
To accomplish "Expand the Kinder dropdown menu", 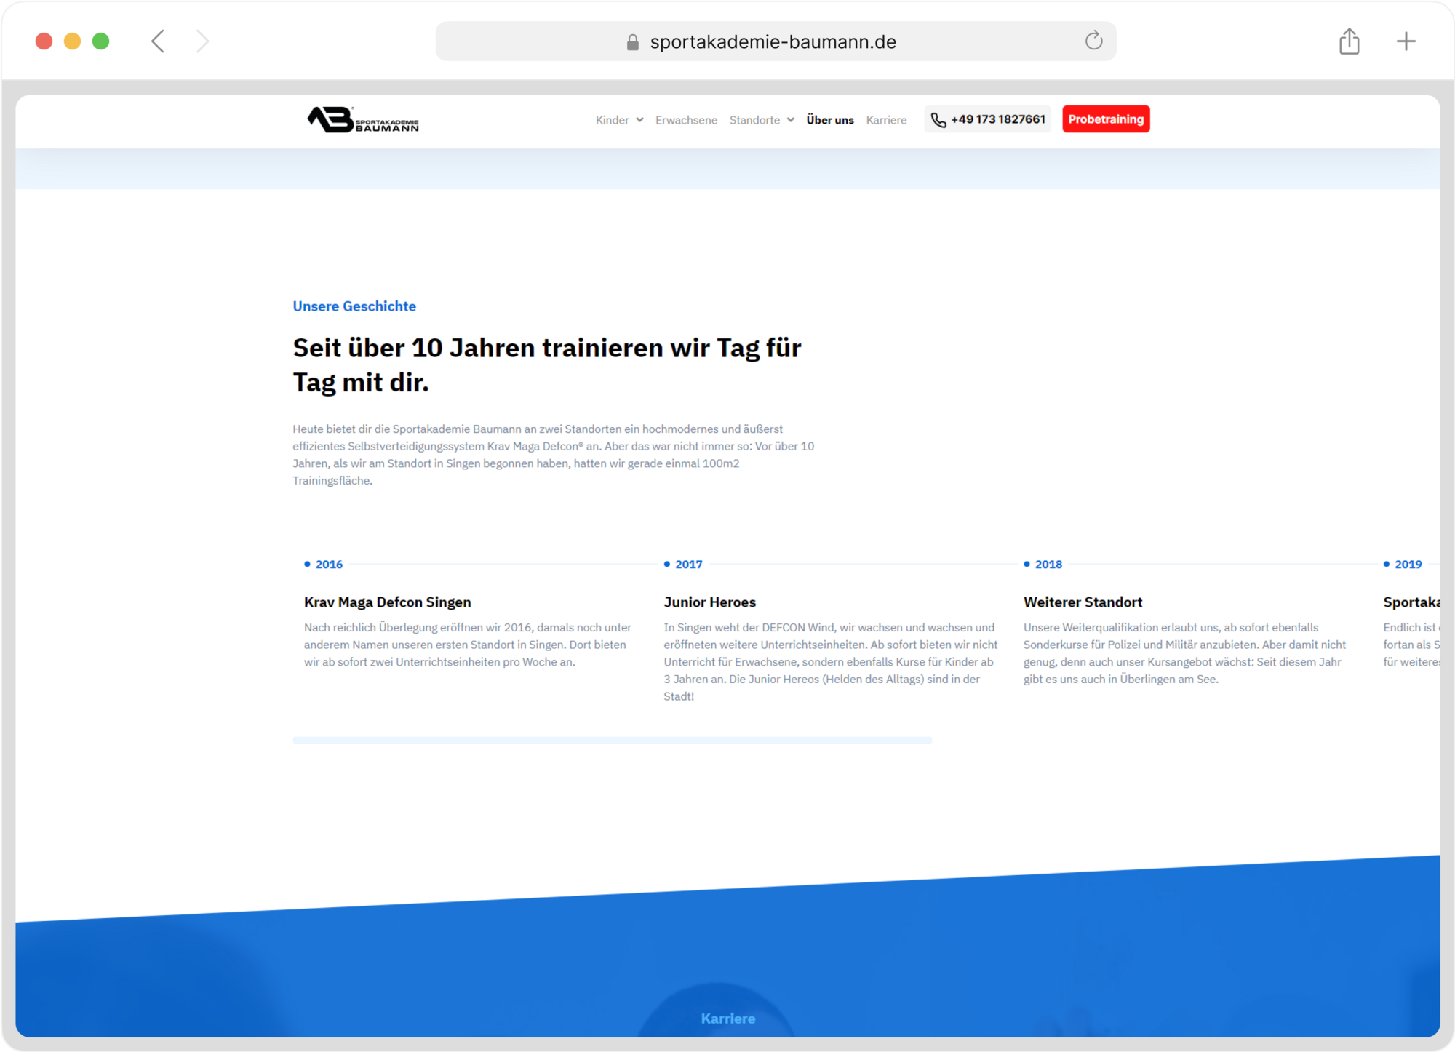I will [619, 120].
